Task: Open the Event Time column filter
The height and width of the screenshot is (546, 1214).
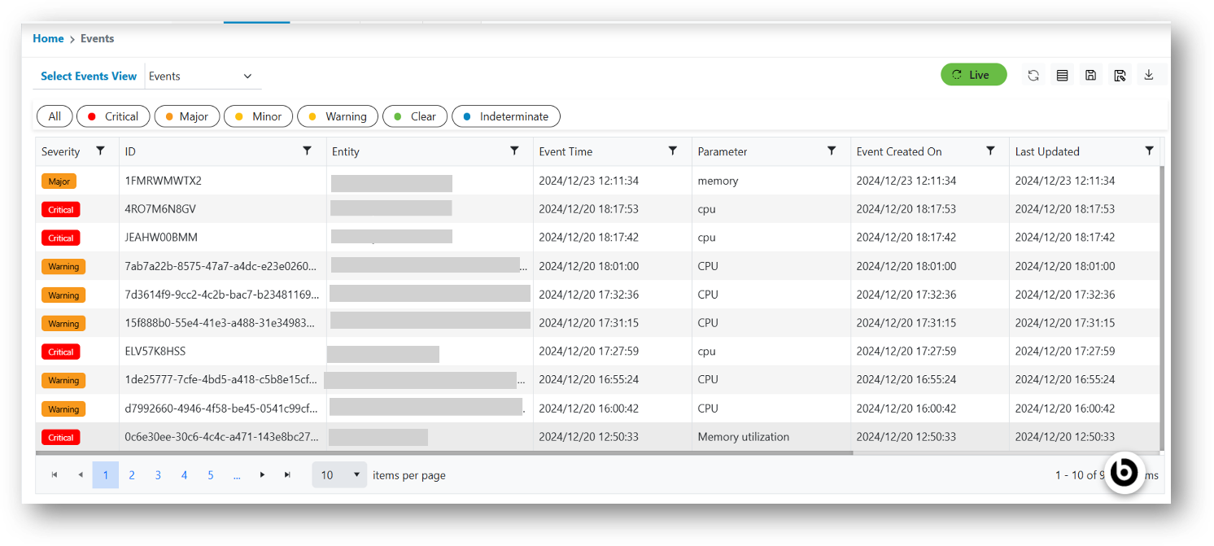Action: point(673,151)
